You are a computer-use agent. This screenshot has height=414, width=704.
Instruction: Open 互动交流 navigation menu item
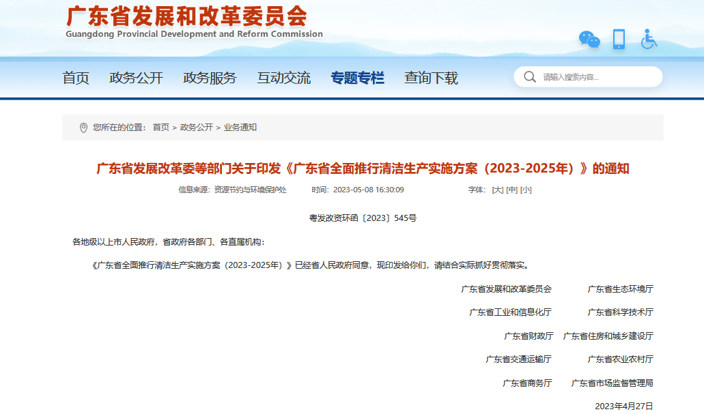(284, 78)
